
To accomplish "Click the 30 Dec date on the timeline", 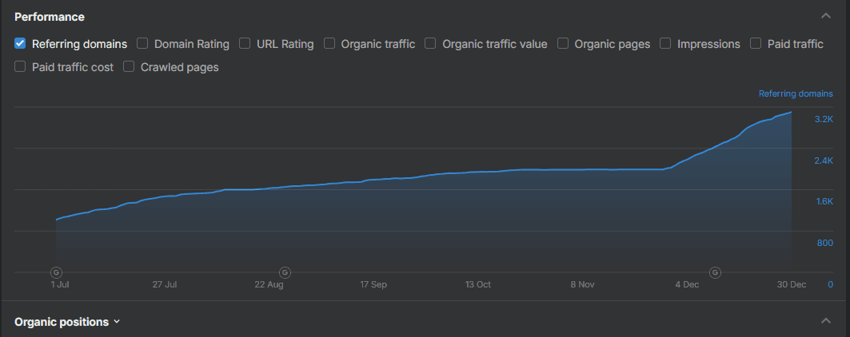I will (x=792, y=284).
